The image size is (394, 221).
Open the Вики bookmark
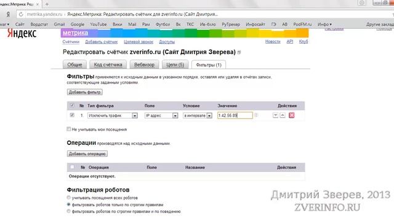(x=118, y=25)
